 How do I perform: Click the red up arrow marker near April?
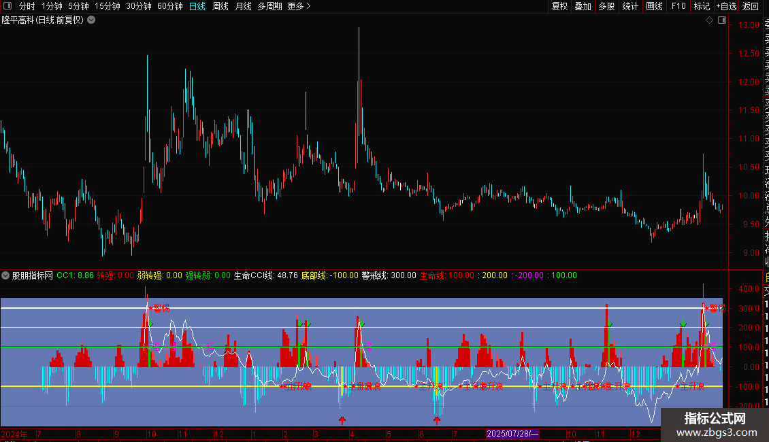click(x=342, y=420)
